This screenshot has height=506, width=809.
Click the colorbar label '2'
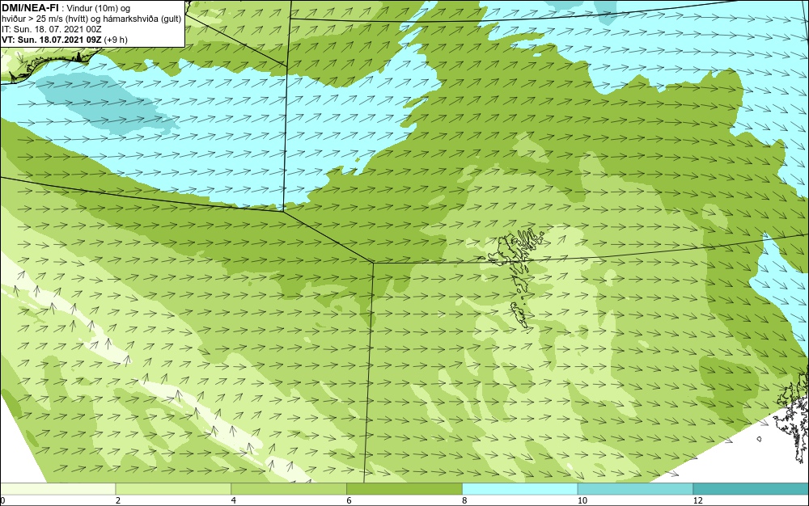tap(118, 500)
